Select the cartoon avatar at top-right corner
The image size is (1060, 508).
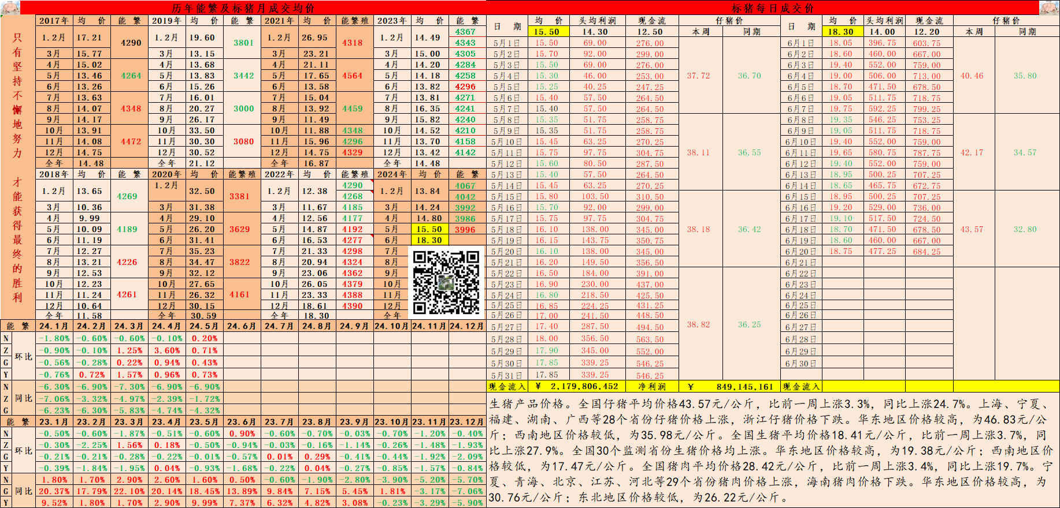1050,8
